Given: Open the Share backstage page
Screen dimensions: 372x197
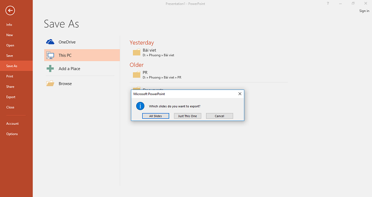Looking at the screenshot, I should [x=10, y=87].
